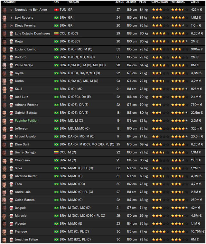
Task: Select the 194 cm height of Claudiano
Action: [132, 160]
